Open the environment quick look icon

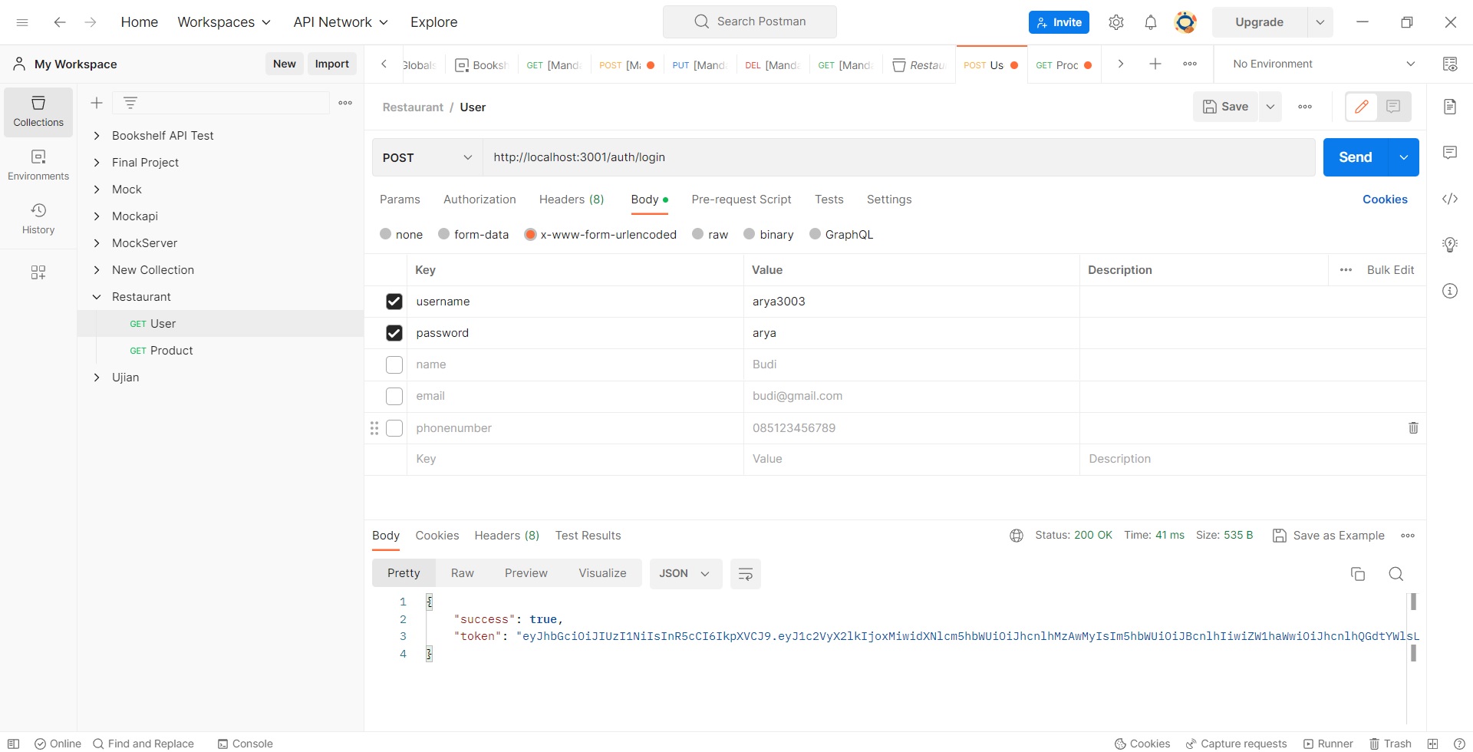tap(1450, 64)
